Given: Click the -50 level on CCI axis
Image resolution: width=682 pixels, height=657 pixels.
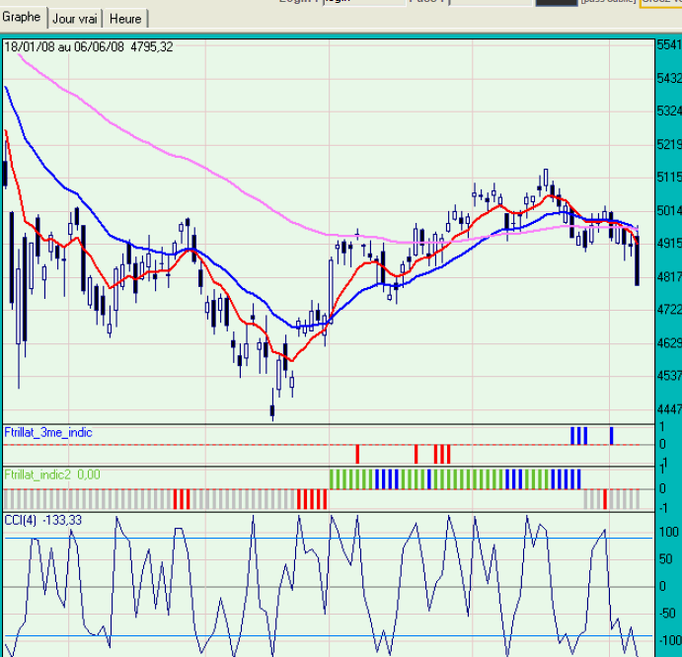Looking at the screenshot, I should pos(668,614).
